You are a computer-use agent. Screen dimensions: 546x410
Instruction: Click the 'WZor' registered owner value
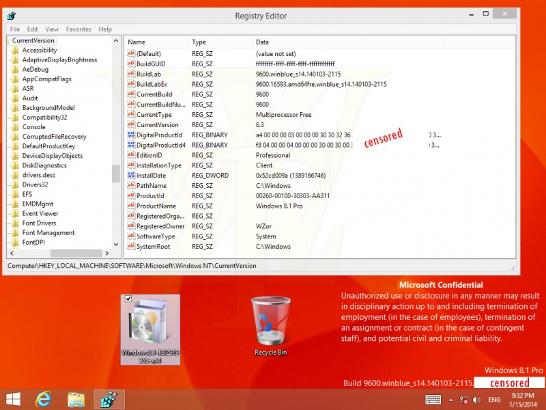(263, 226)
